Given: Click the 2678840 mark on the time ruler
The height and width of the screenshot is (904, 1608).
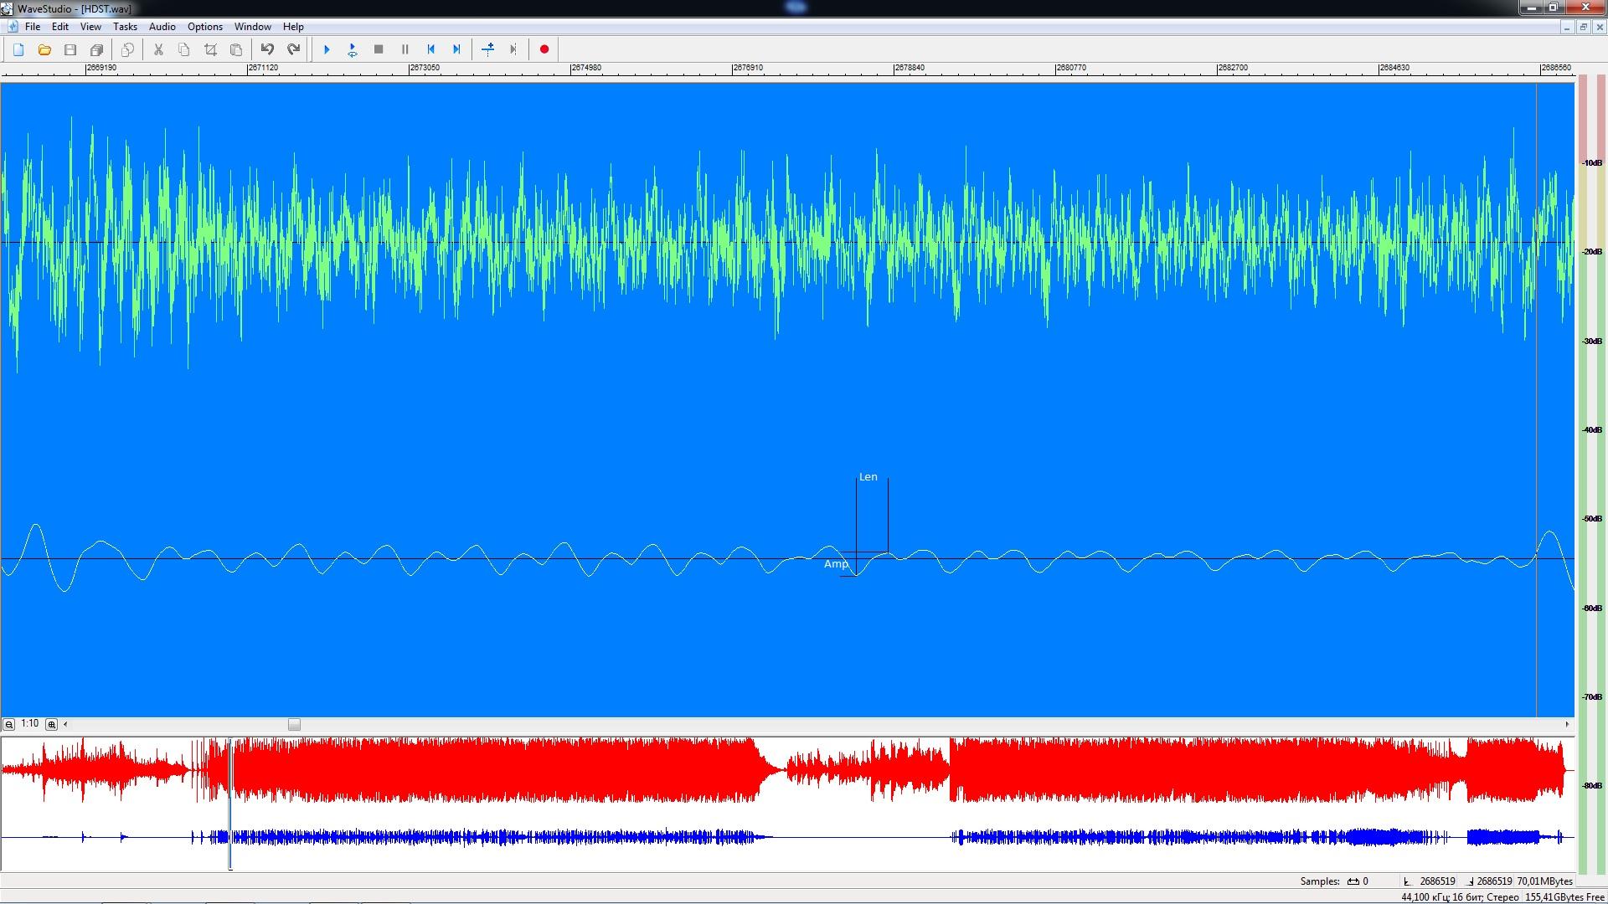Looking at the screenshot, I should pyautogui.click(x=909, y=68).
